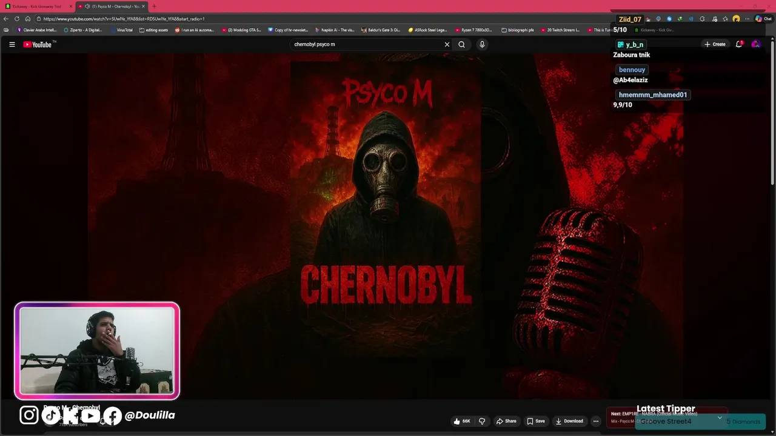Dislike the video with thumbs down

[x=482, y=421]
